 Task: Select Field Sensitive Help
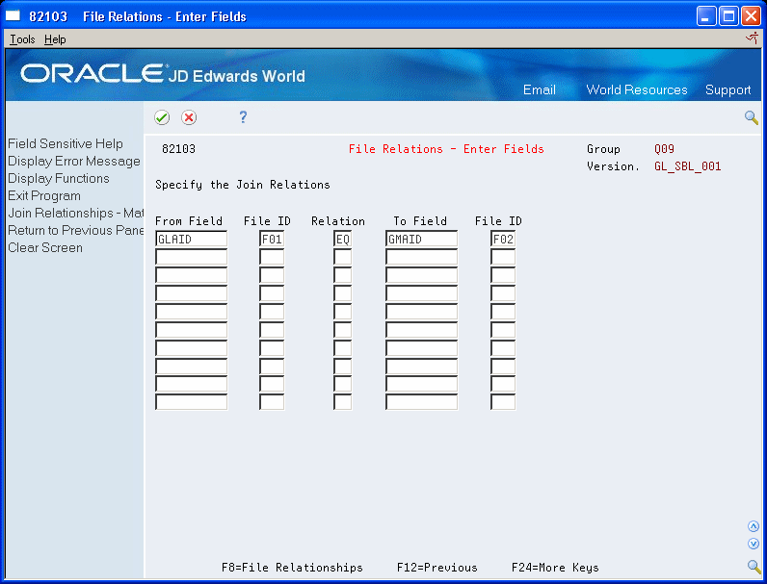[66, 144]
